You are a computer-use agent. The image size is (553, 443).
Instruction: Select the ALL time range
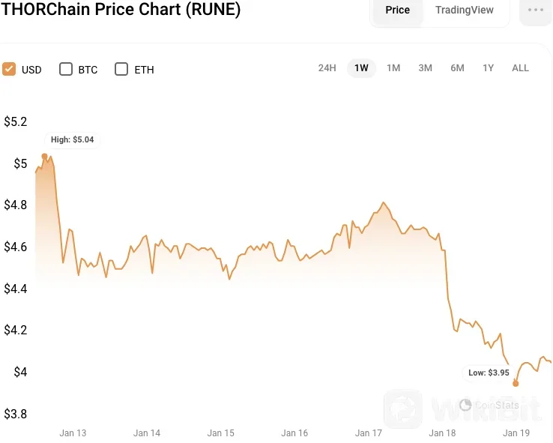coord(520,68)
